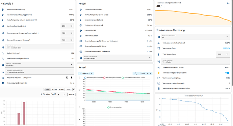Viewport: 233px width, 126px height.
Task: Click orange Trinkwassertemperatur Istwert graph
Action: click(x=193, y=18)
